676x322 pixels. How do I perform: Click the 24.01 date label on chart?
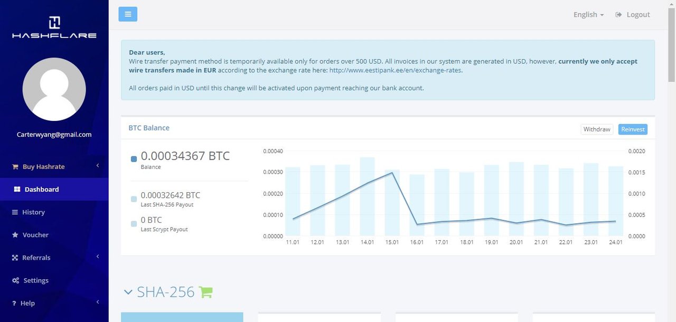[616, 242]
